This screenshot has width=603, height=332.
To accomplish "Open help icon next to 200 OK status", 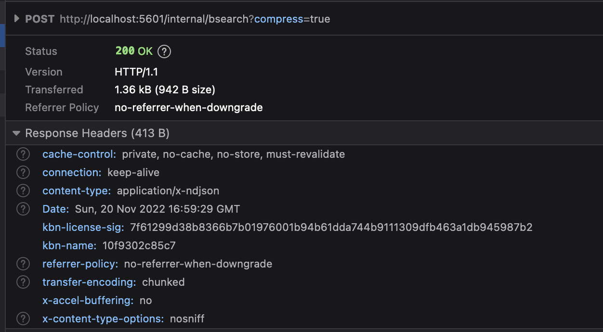I will [x=165, y=51].
